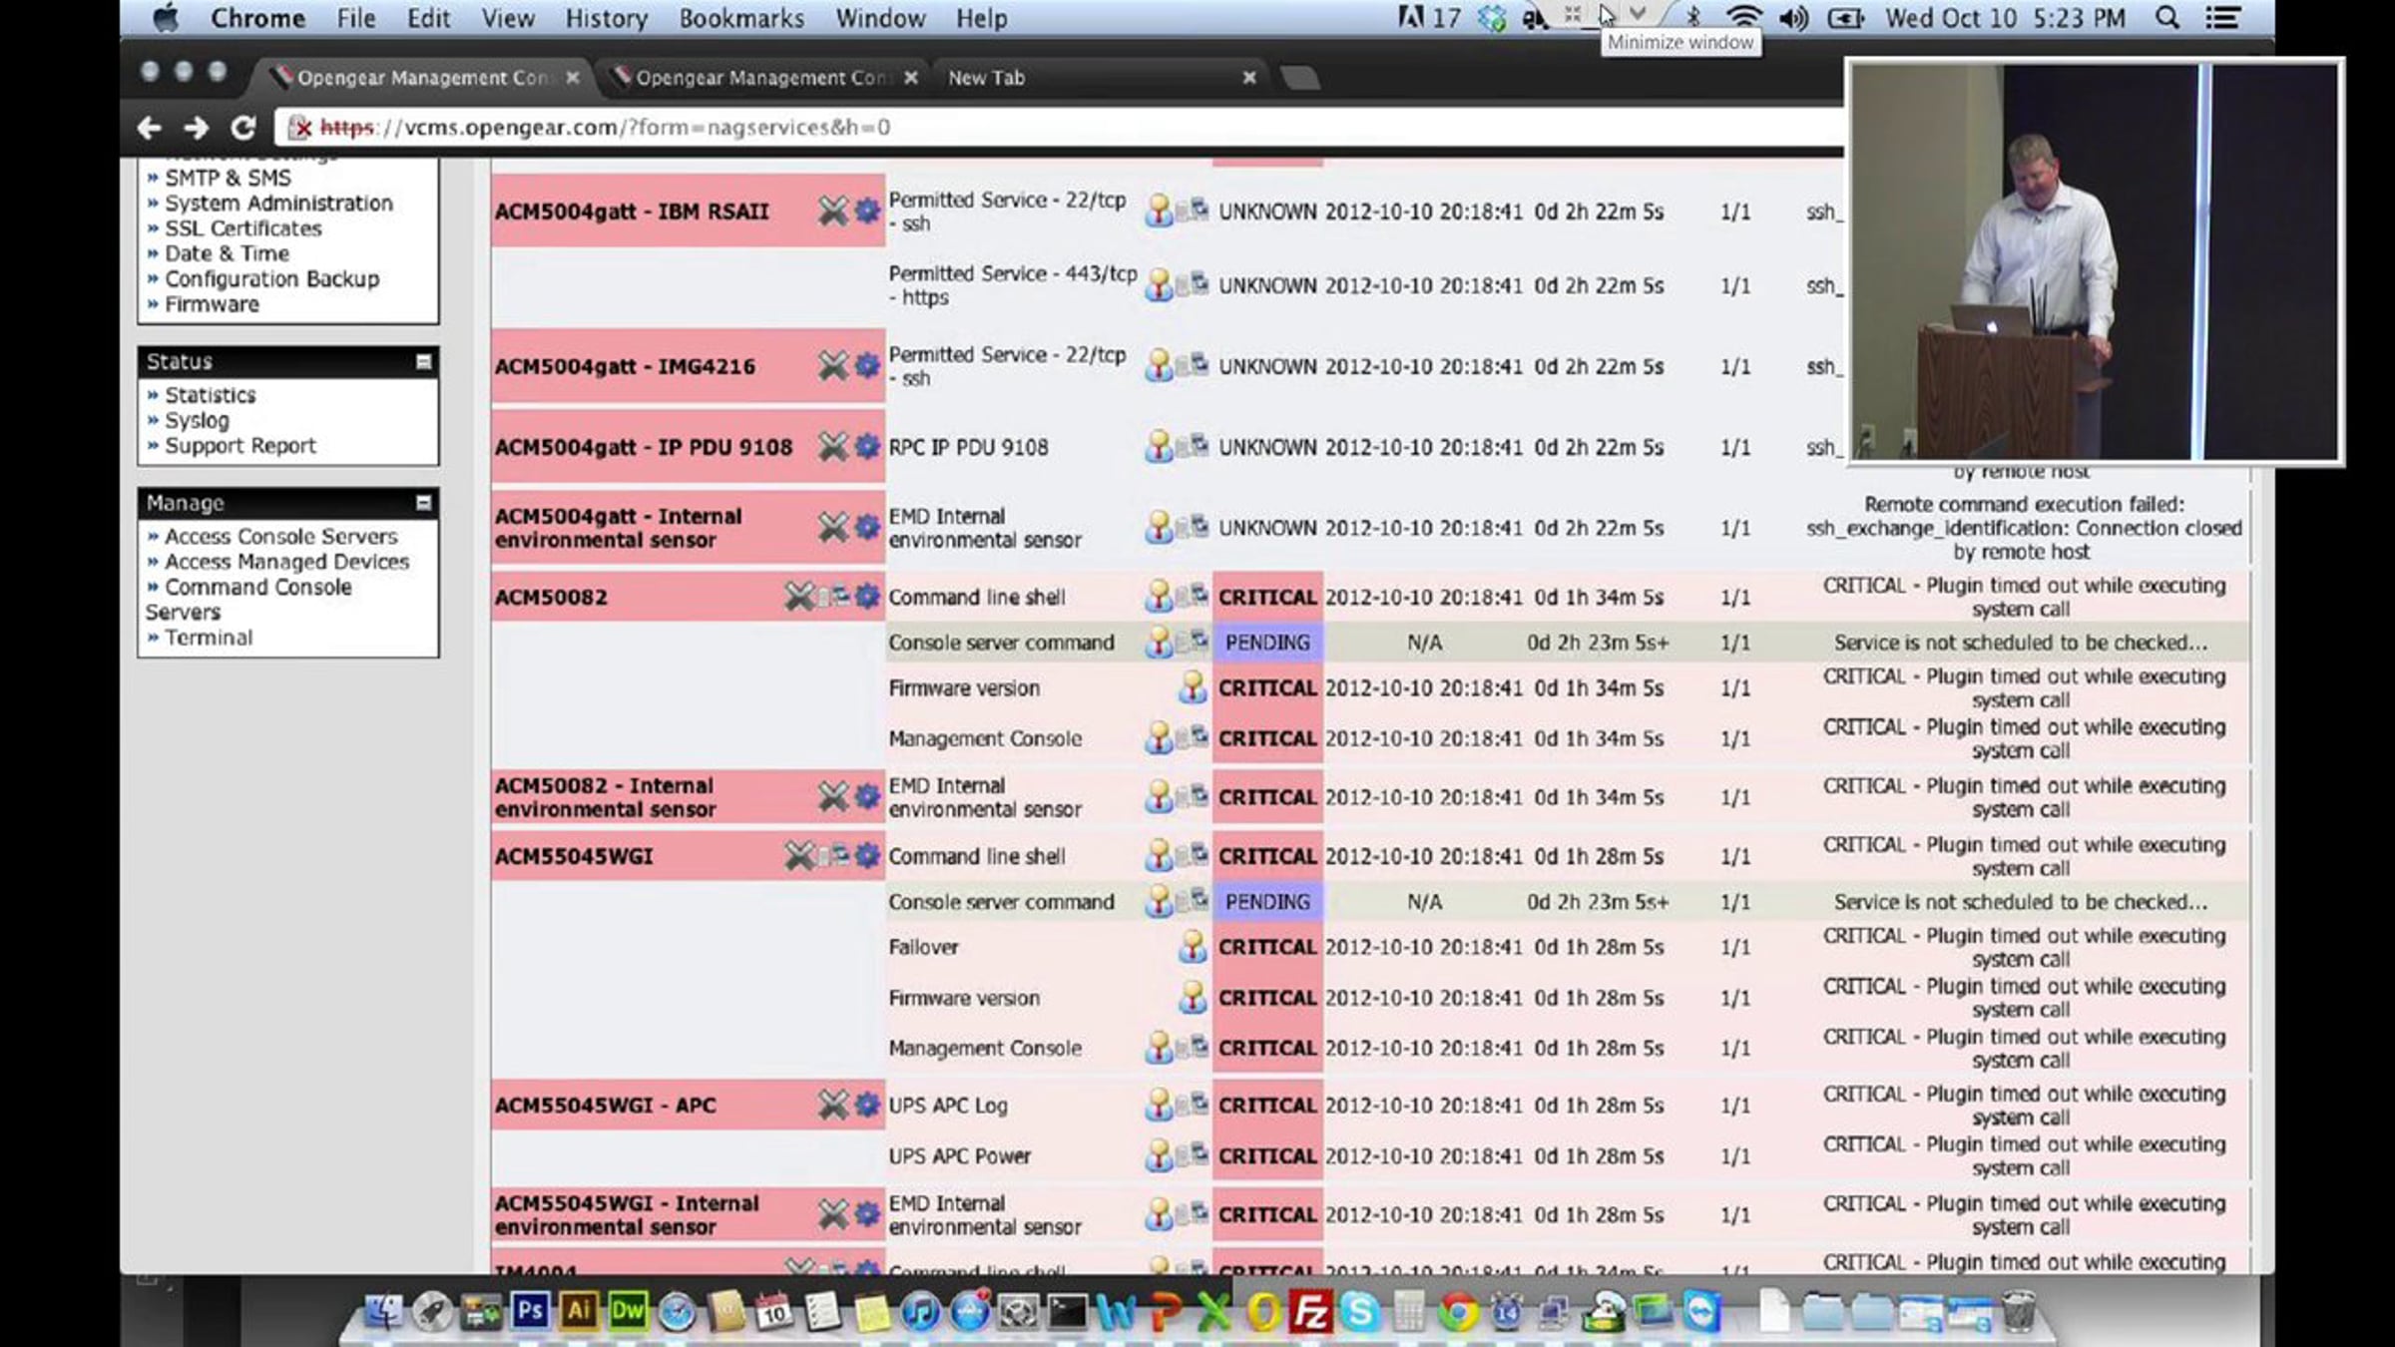This screenshot has width=2395, height=1347.
Task: Open the Spotlight search magnifier icon
Action: pos(2166,18)
